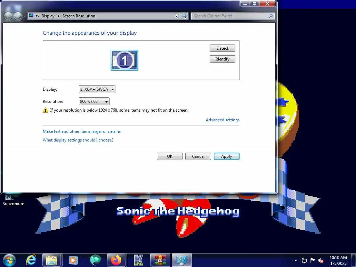Click the Detect button

coord(222,48)
